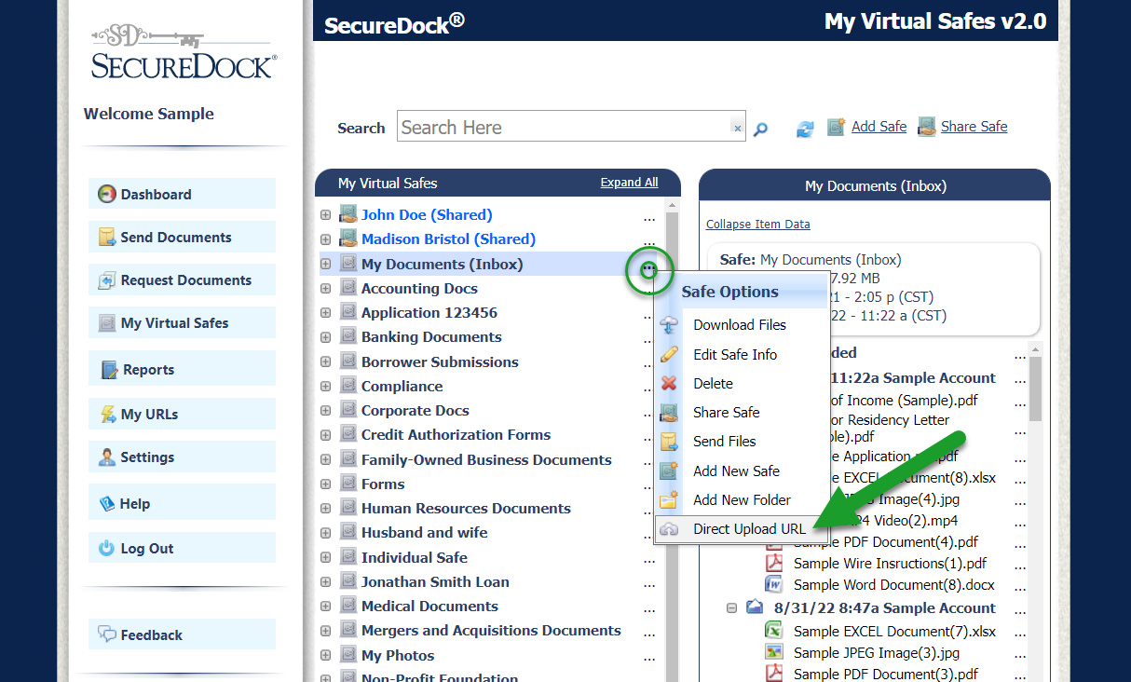Expand the Compliance safe

[325, 386]
